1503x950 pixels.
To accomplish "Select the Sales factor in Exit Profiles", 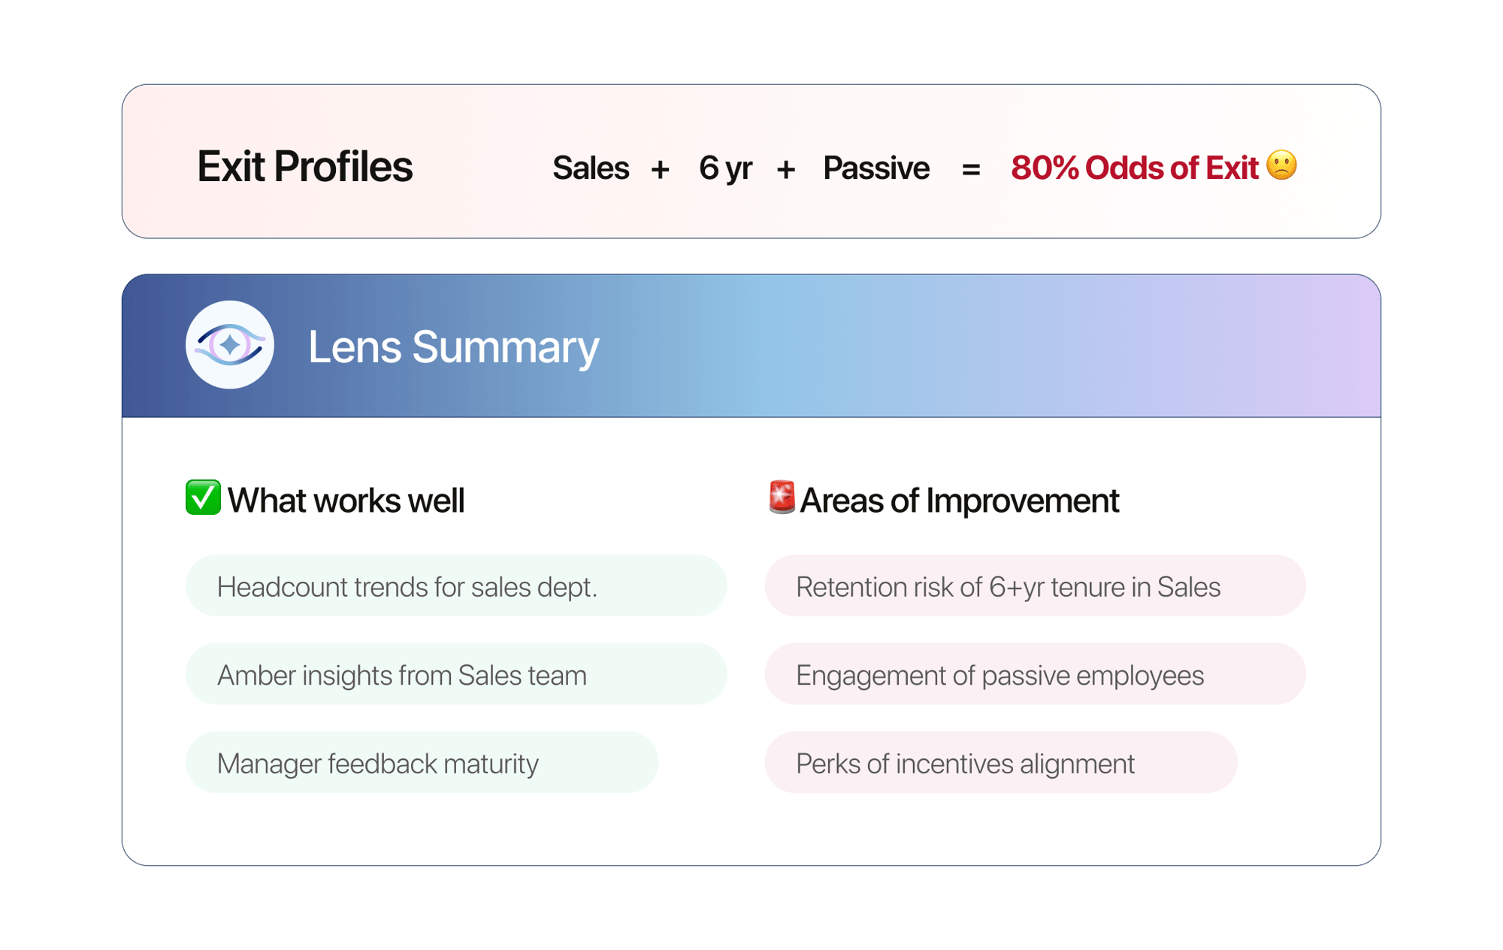I will click(591, 168).
